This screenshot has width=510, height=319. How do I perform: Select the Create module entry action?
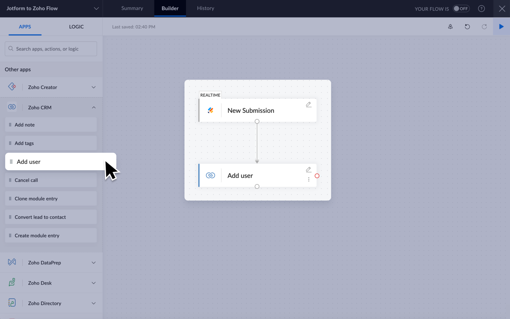[51, 235]
